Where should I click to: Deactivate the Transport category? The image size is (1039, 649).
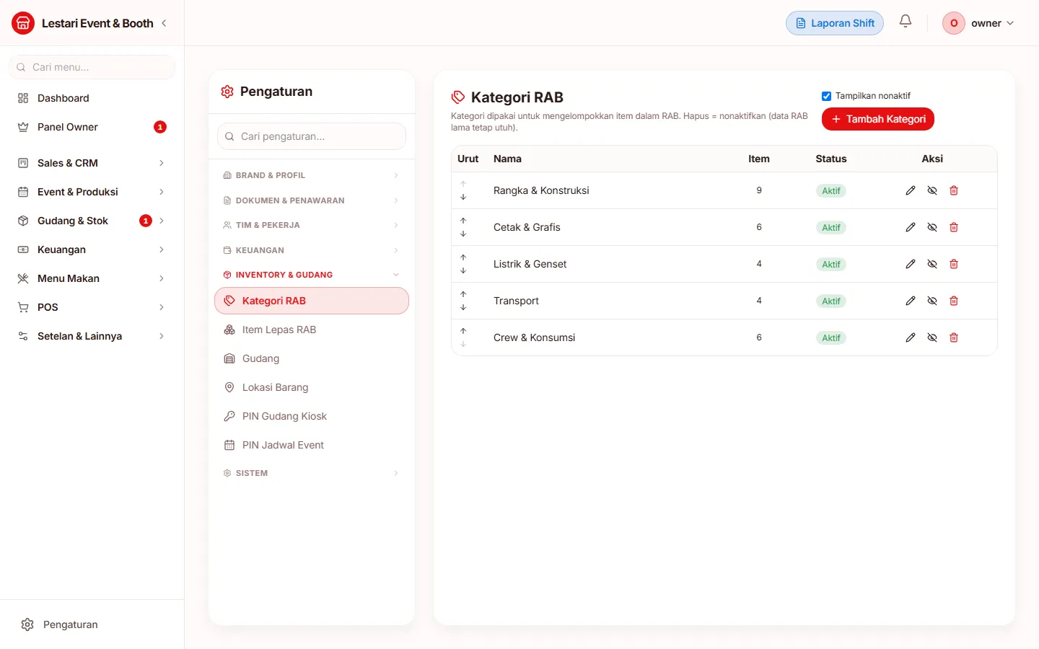tap(932, 301)
